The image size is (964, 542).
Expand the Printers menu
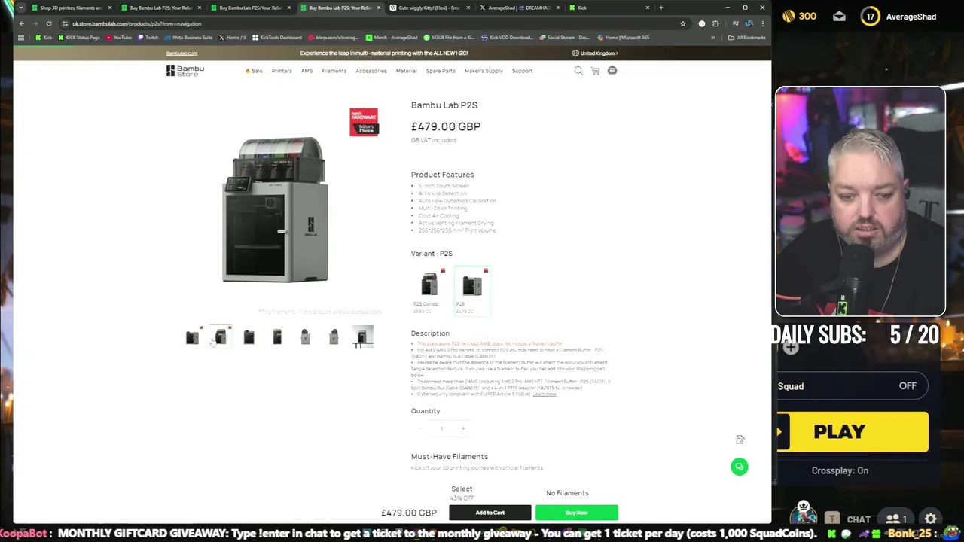tap(282, 71)
